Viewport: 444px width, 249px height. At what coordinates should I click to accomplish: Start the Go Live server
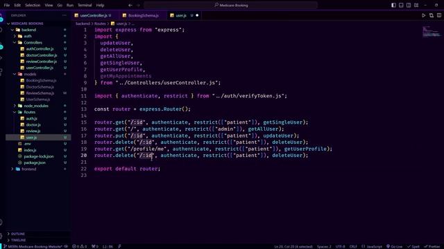click(395, 246)
